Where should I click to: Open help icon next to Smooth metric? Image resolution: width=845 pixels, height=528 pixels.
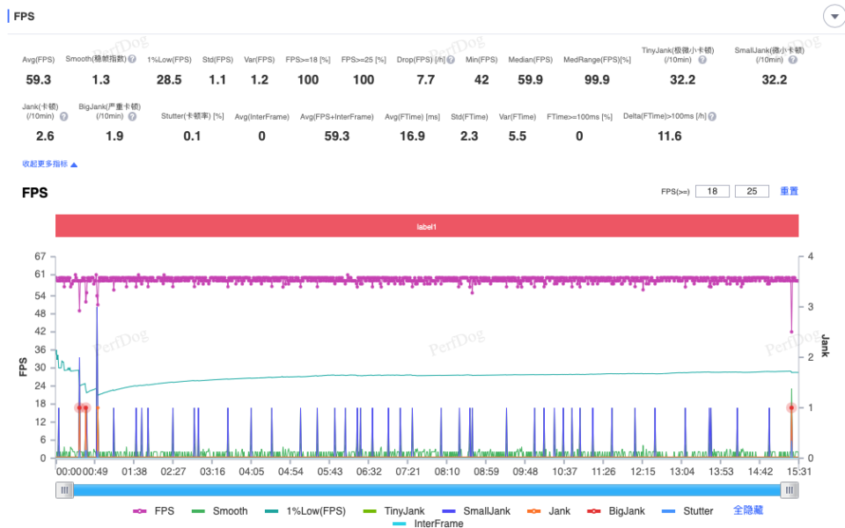pyautogui.click(x=132, y=59)
